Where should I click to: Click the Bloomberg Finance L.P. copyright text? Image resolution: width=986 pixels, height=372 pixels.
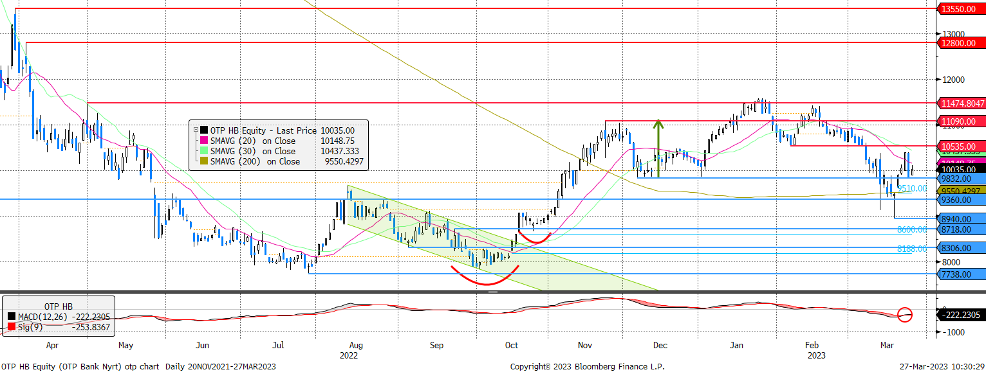pos(588,366)
